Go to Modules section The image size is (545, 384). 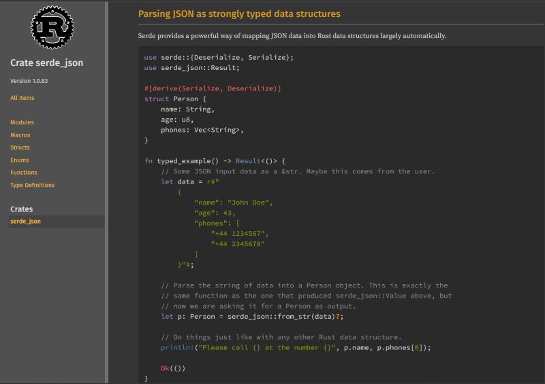pyautogui.click(x=22, y=122)
